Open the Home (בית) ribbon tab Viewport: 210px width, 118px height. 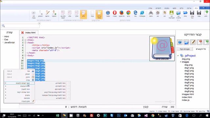196,8
